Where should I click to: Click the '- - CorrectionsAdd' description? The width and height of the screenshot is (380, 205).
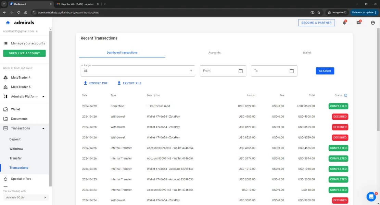[159, 106]
